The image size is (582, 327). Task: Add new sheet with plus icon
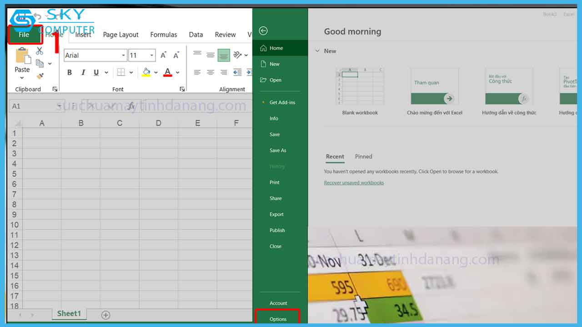[x=105, y=315]
